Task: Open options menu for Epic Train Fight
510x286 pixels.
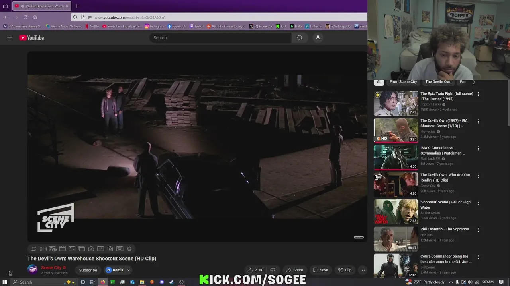Action: (x=478, y=94)
